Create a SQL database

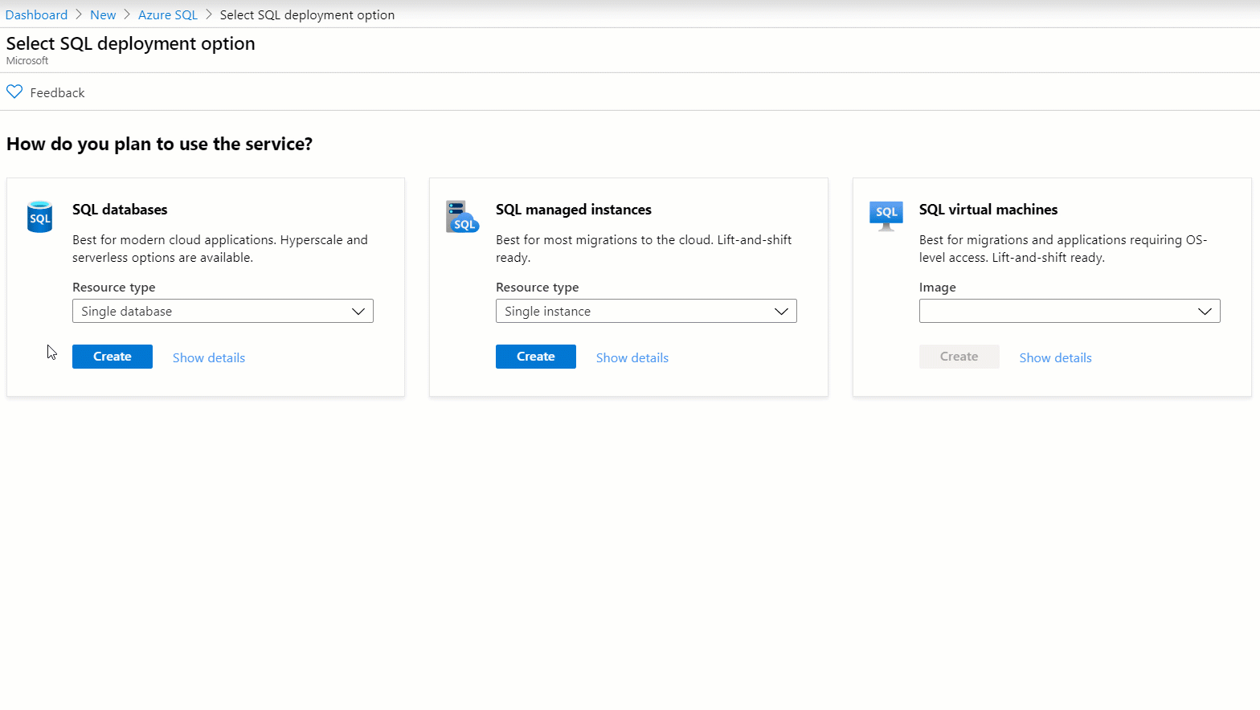pos(112,357)
